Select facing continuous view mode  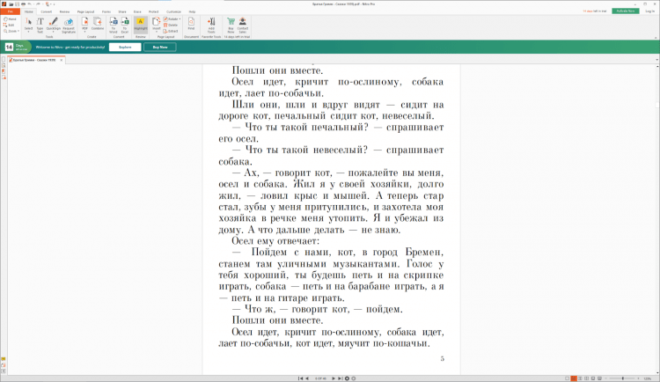coord(586,378)
